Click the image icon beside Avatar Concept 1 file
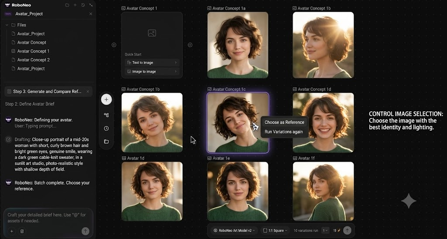The image size is (447, 239). click(x=13, y=51)
